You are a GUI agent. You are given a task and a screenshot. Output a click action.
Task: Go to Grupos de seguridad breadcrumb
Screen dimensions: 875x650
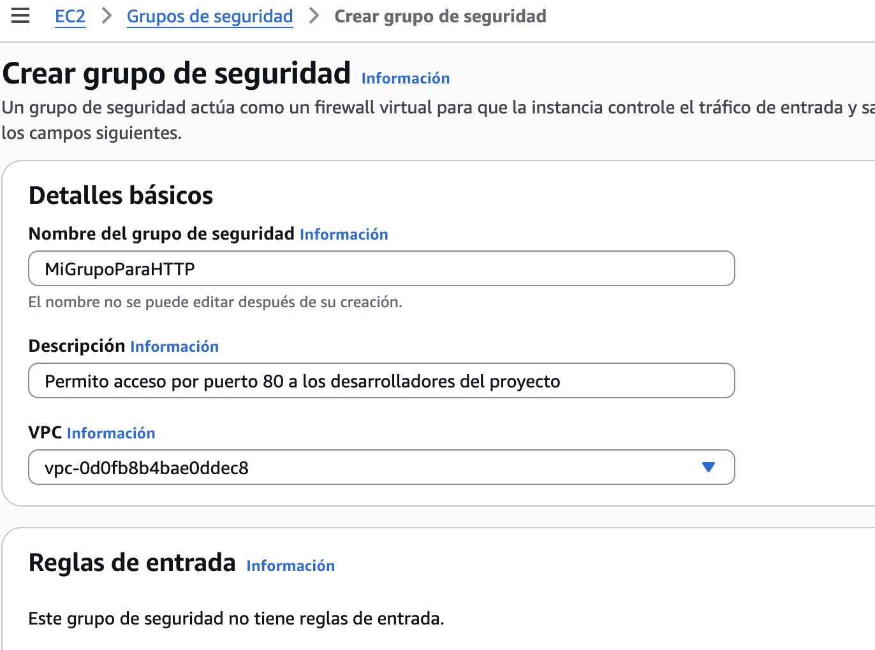210,17
